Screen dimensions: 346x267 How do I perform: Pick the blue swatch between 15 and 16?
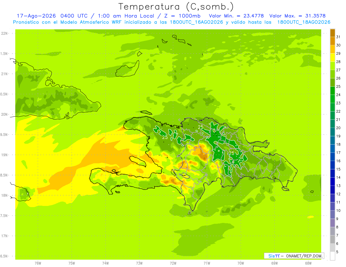pyautogui.click(x=332, y=165)
